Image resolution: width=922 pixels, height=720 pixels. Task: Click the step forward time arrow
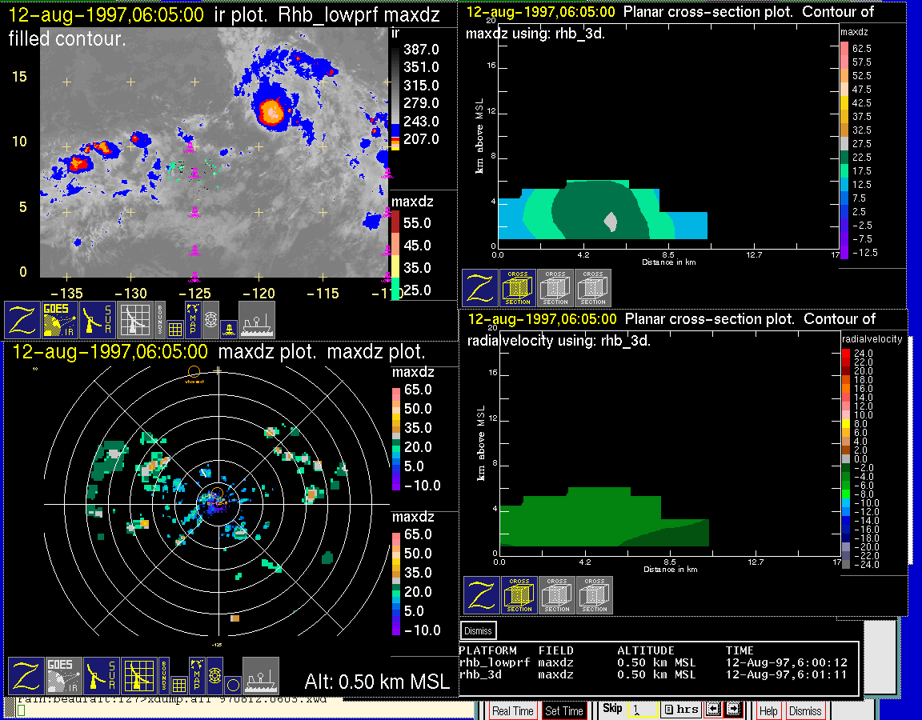(733, 710)
